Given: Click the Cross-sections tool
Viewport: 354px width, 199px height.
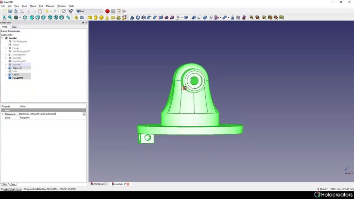Looking at the screenshot, I should click(244, 18).
